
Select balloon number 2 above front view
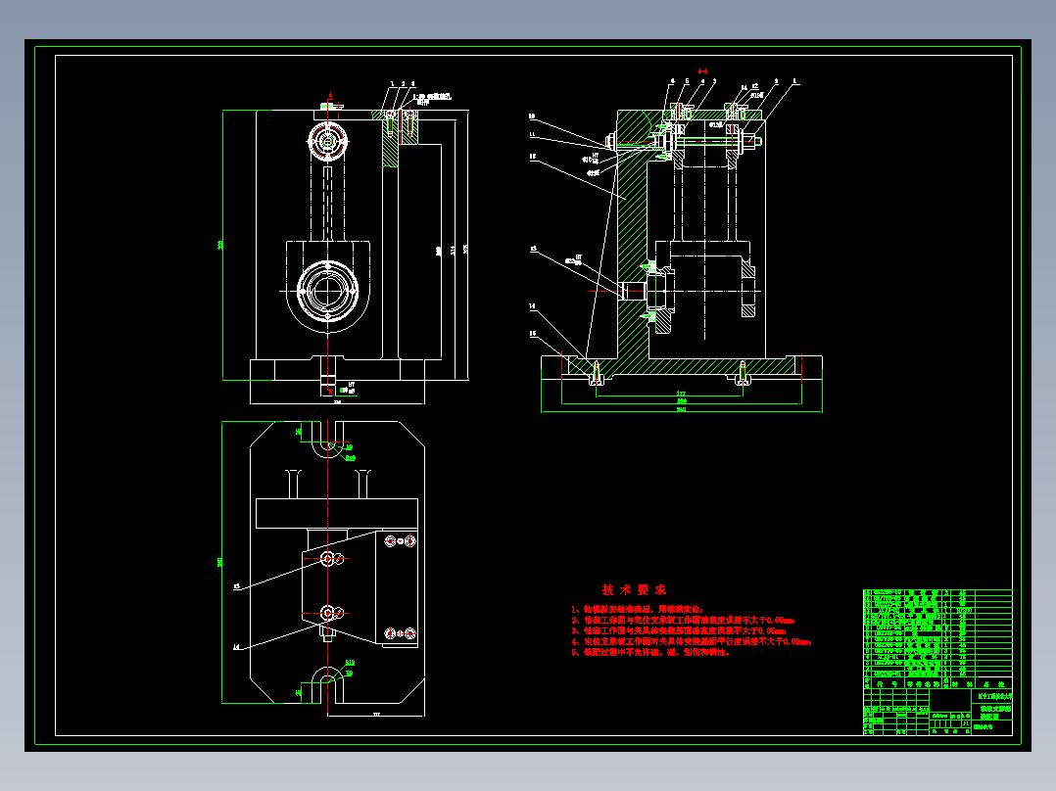coord(403,84)
